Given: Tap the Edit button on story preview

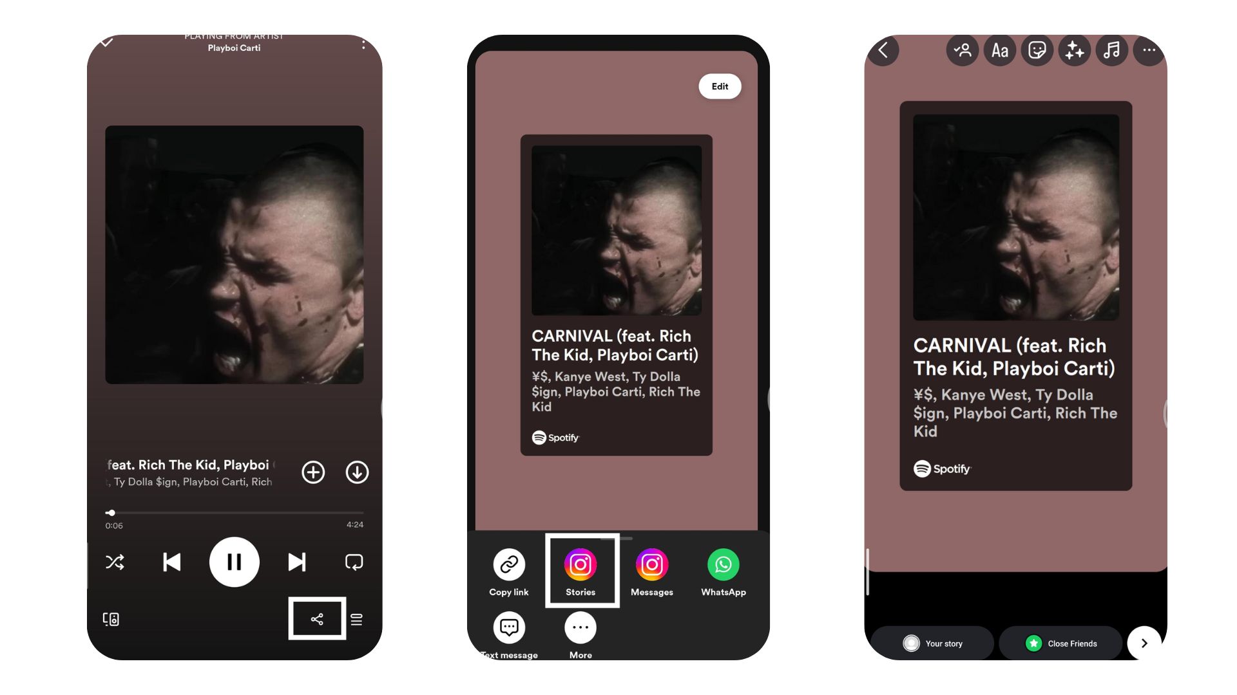Looking at the screenshot, I should 719,86.
